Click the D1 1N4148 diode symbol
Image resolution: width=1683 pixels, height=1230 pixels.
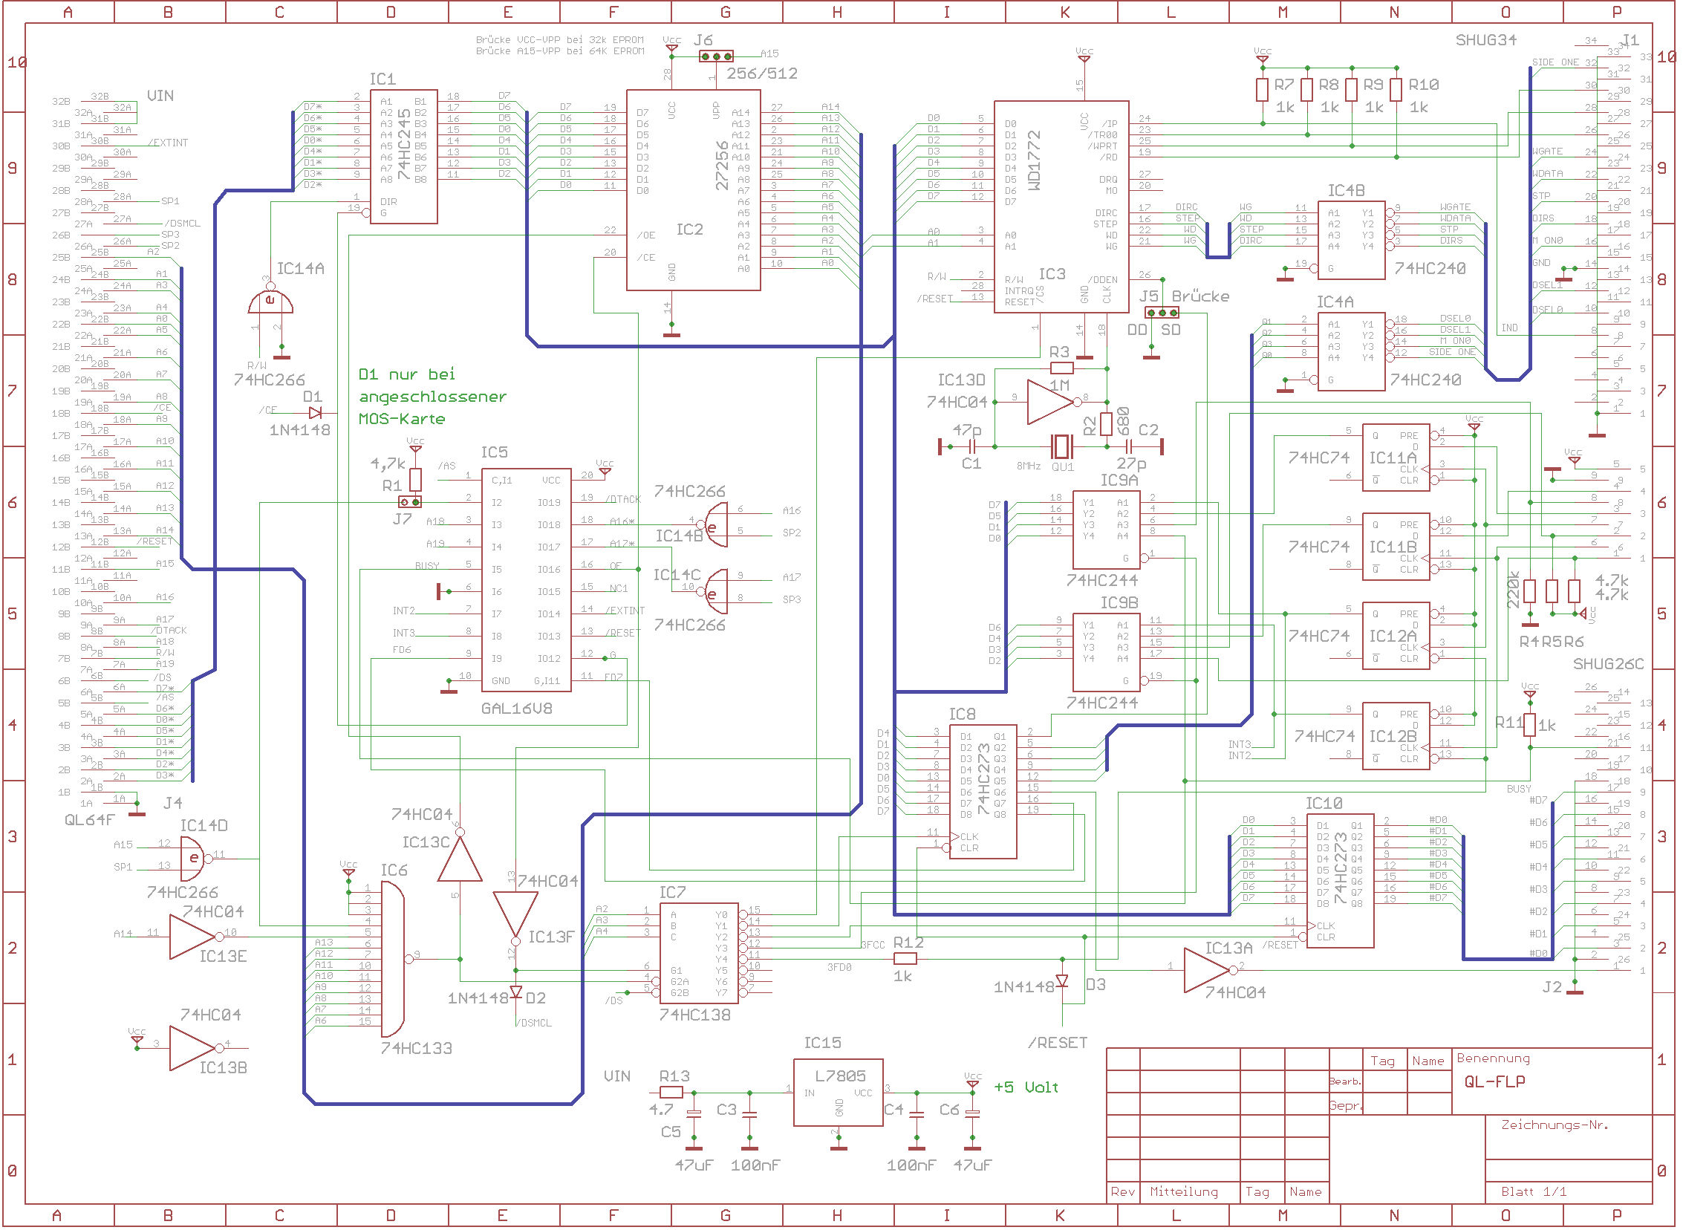tap(315, 412)
